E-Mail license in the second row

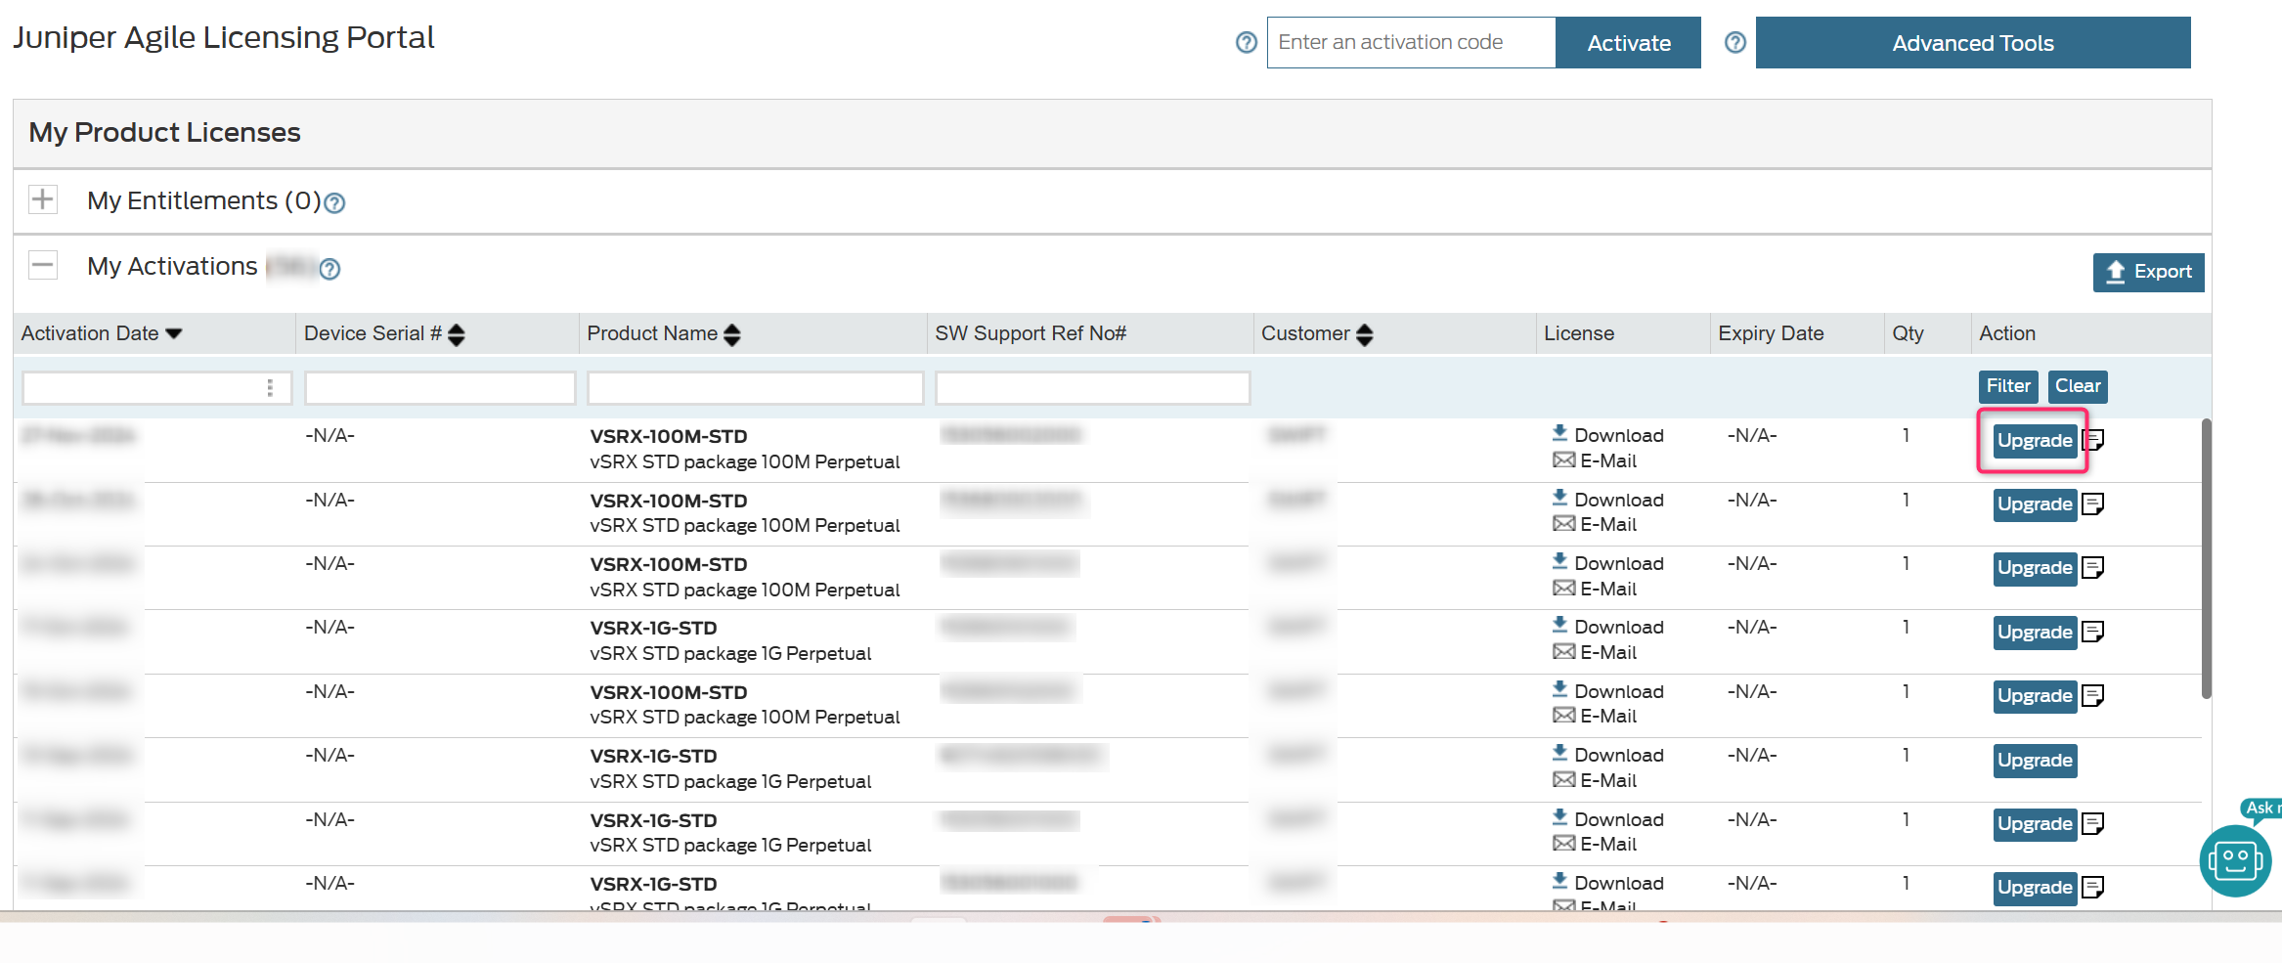click(1595, 524)
